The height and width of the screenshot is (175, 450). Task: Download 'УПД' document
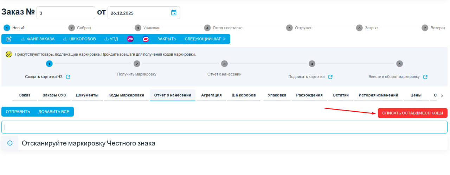click(111, 39)
